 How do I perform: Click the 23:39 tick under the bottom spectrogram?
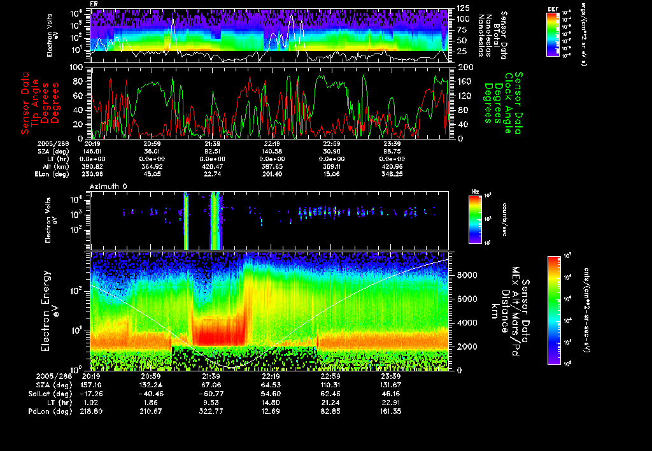coord(390,377)
